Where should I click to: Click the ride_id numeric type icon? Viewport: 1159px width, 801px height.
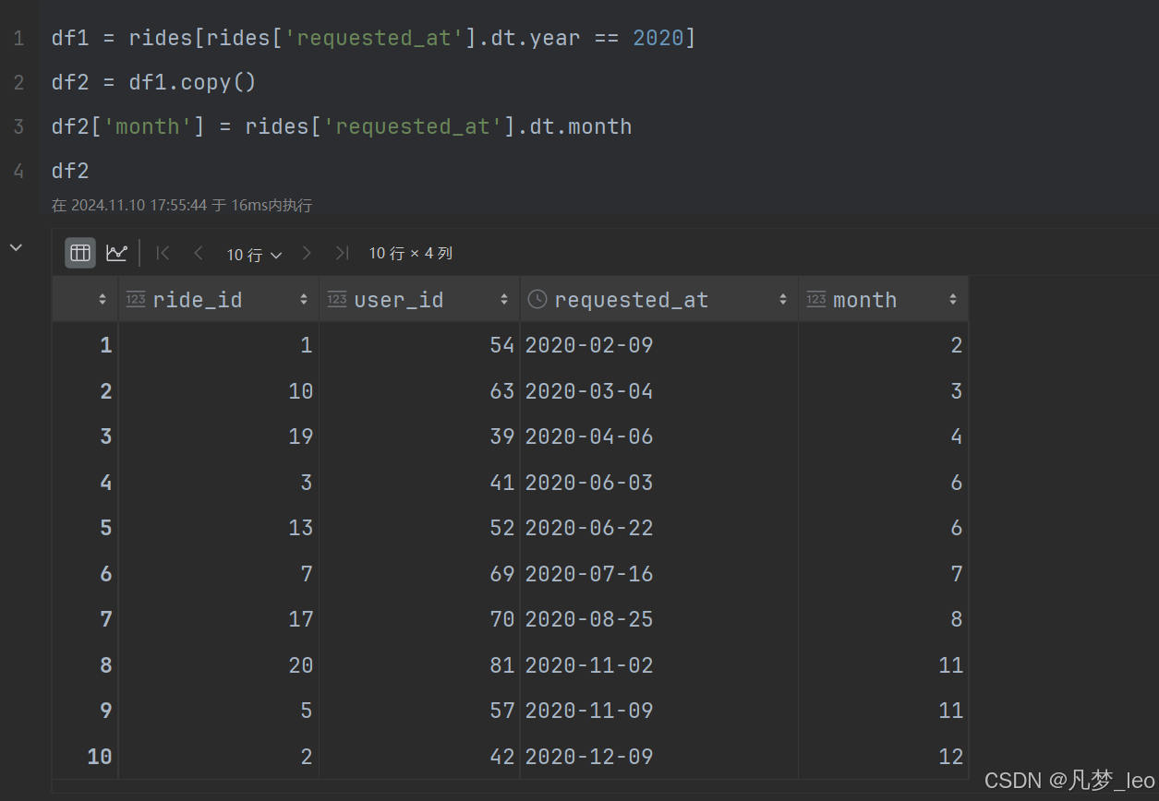click(136, 299)
